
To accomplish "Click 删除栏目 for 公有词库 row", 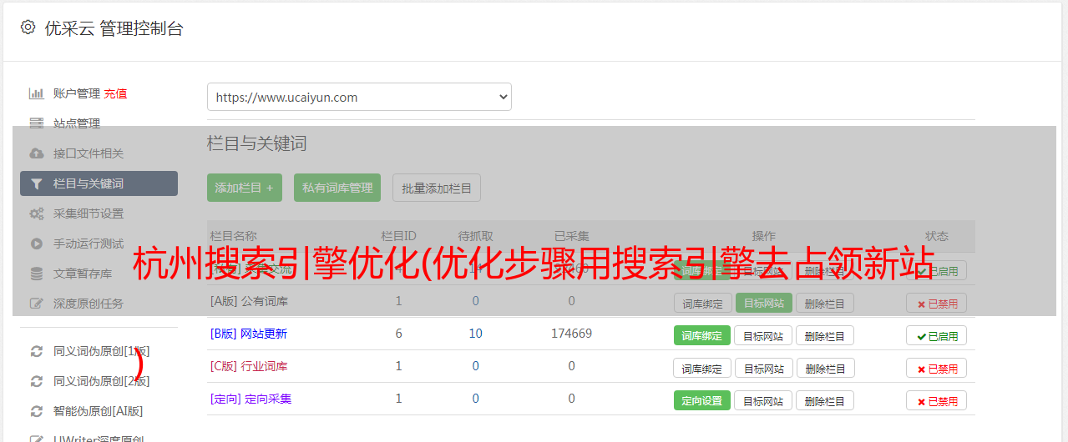I will (824, 303).
